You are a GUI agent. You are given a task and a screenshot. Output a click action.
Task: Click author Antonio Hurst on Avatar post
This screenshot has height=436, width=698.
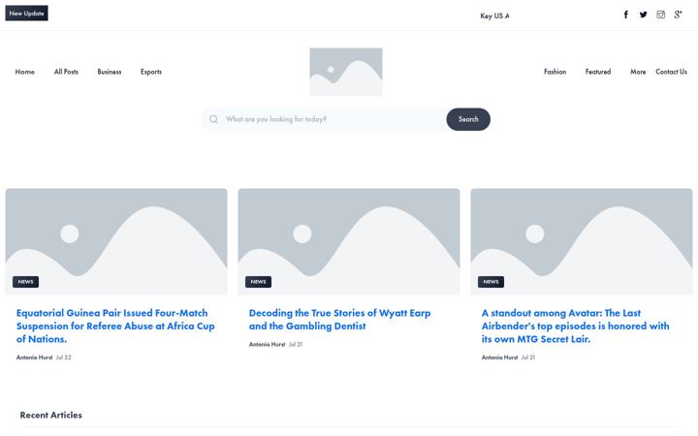(x=499, y=358)
